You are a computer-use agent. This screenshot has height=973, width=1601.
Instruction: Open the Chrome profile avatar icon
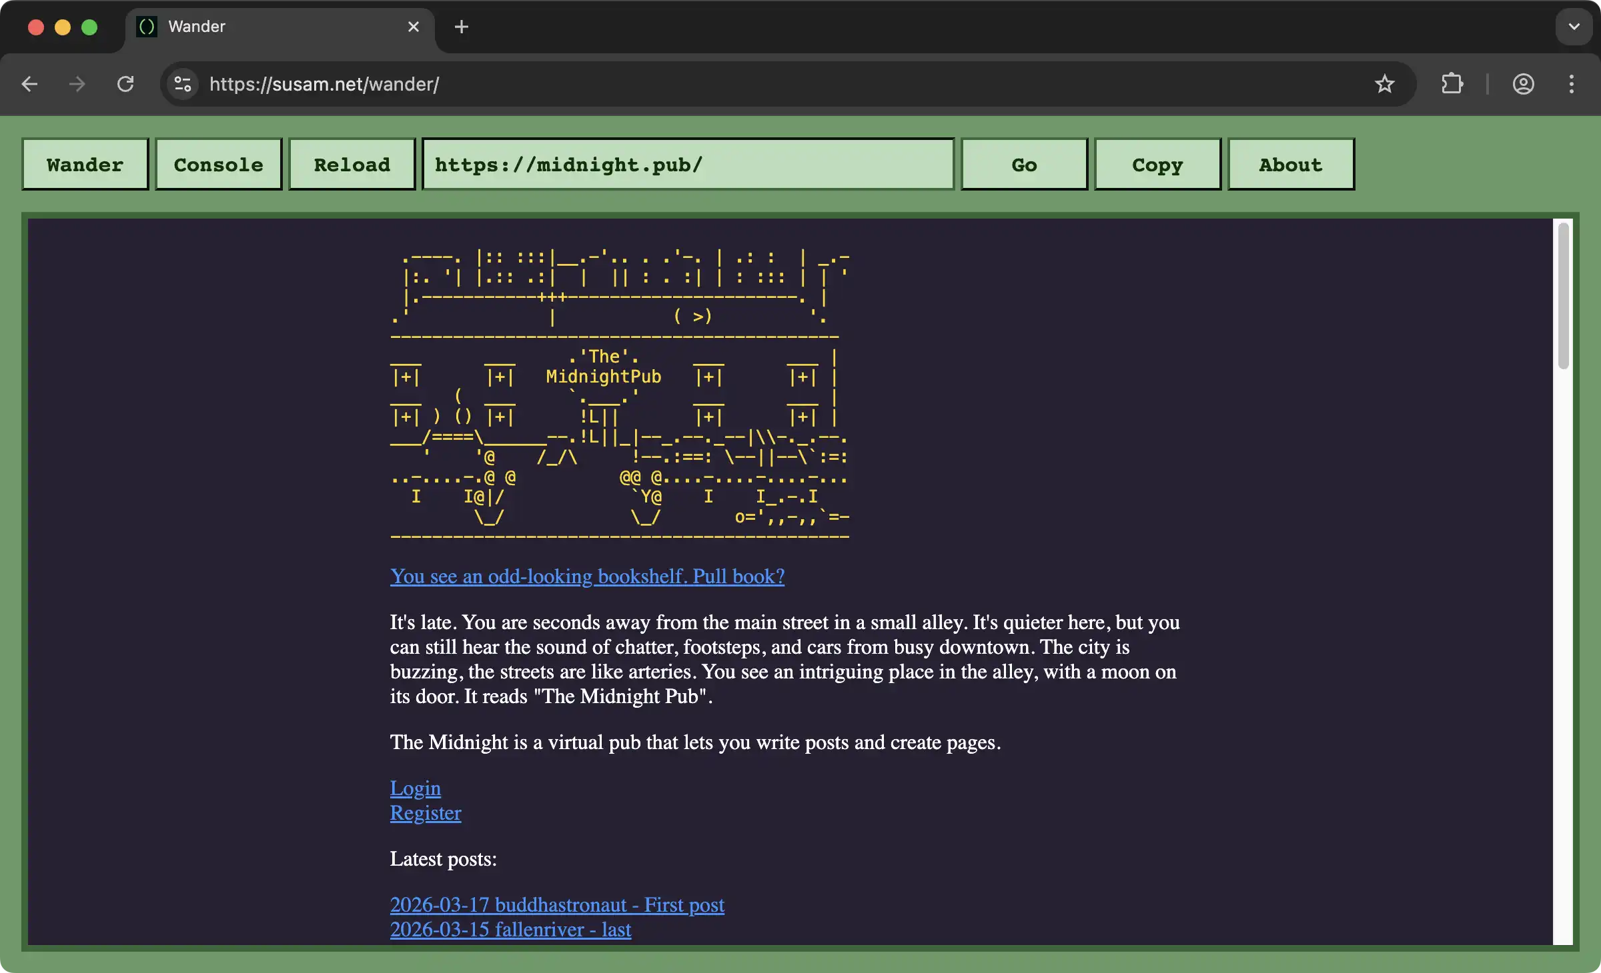tap(1523, 84)
